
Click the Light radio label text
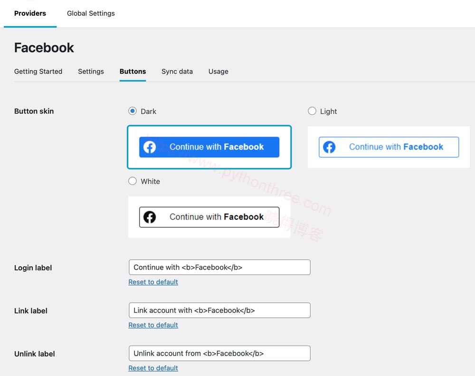coord(328,112)
